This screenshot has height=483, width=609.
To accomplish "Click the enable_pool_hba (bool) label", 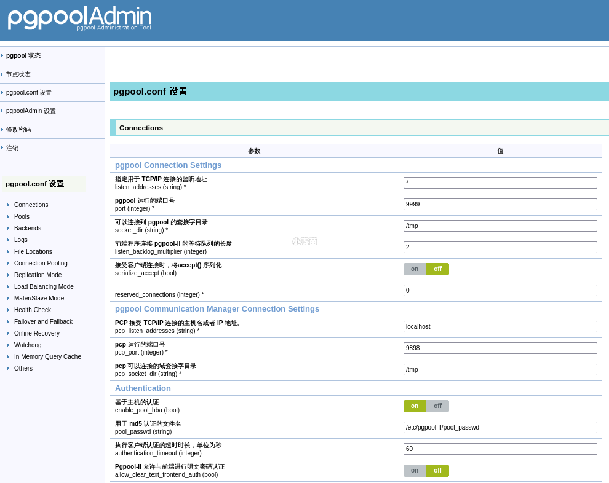I will [147, 410].
